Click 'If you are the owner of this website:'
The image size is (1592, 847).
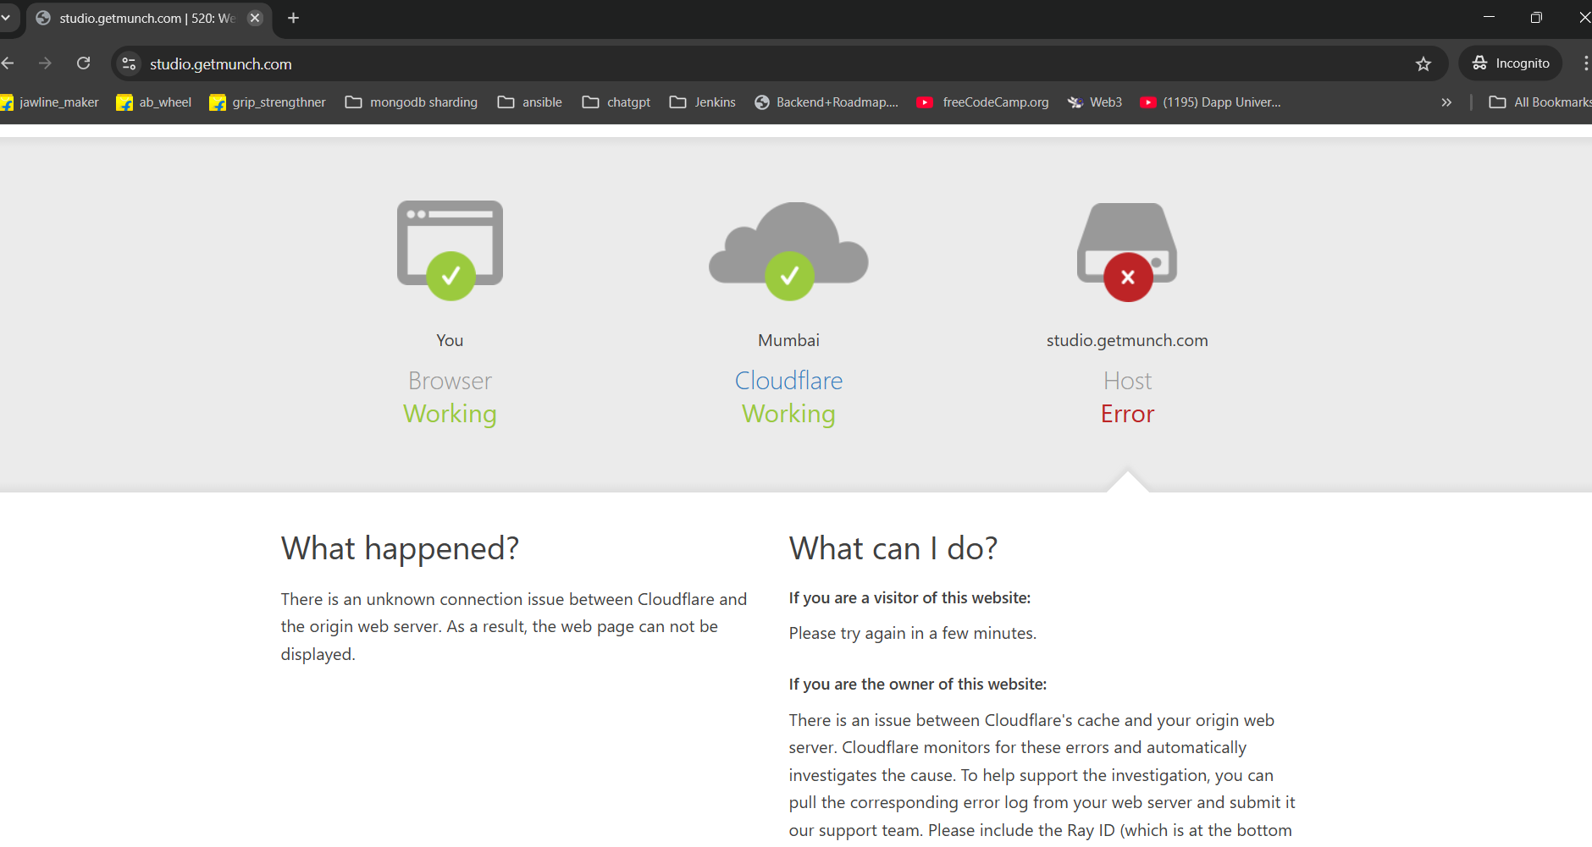point(918,684)
